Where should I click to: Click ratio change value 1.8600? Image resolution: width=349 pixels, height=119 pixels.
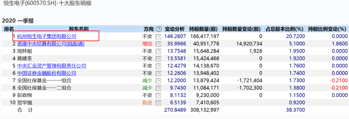coord(340,44)
